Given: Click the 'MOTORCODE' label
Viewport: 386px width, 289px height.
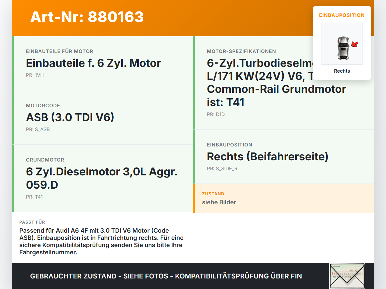Looking at the screenshot, I should [43, 106].
